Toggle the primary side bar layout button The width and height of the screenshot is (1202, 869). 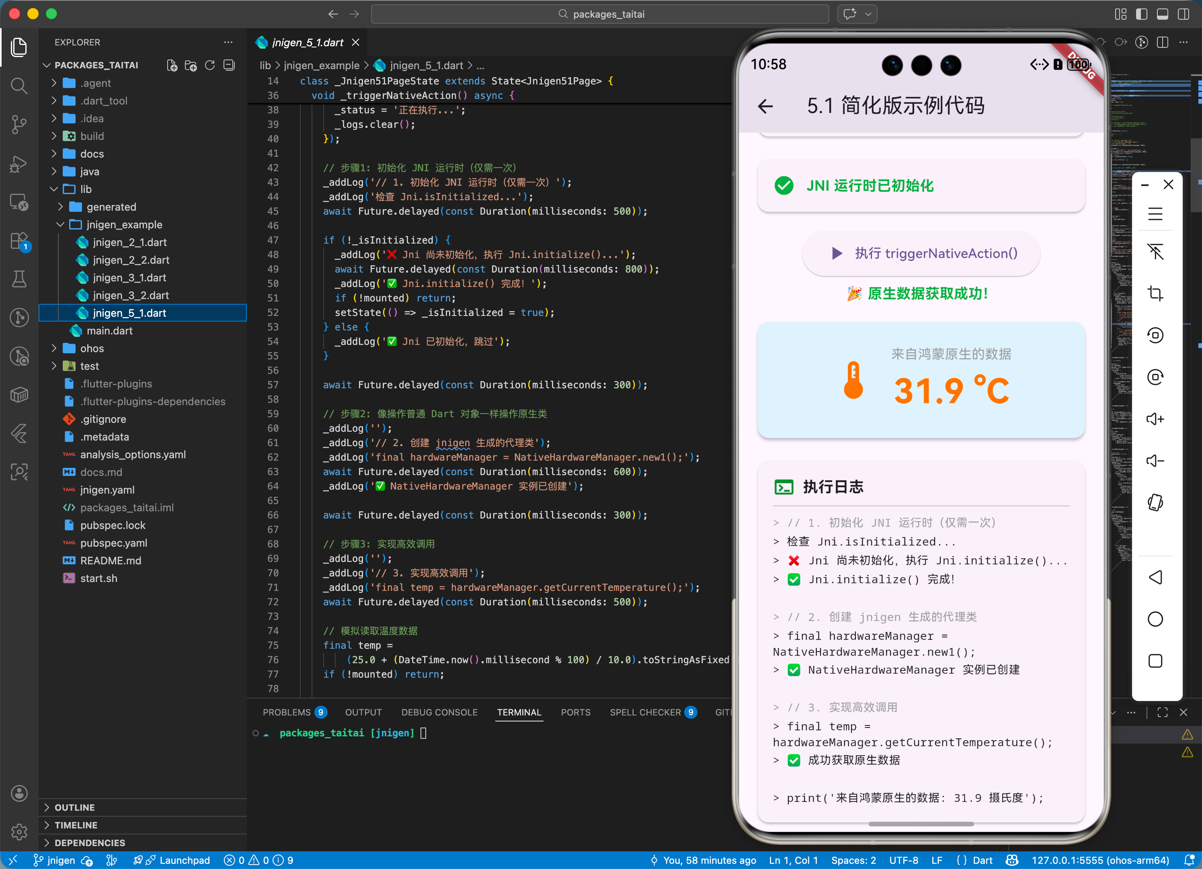[1142, 14]
